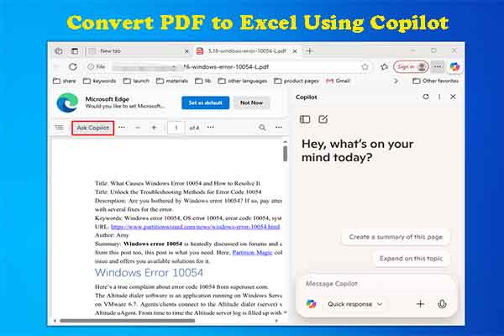
Task: Reload the current page
Action: tap(73, 66)
